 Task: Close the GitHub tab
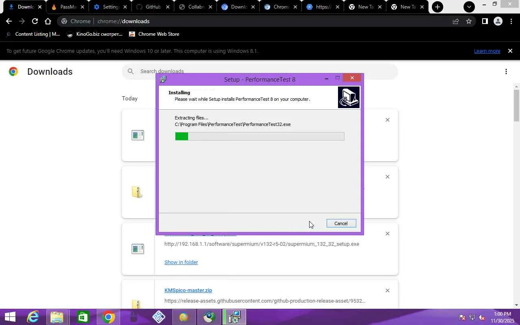168,7
